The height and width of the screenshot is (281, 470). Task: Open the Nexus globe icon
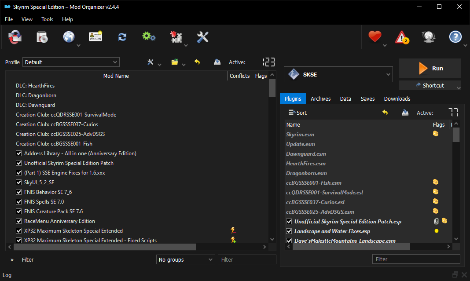[69, 37]
